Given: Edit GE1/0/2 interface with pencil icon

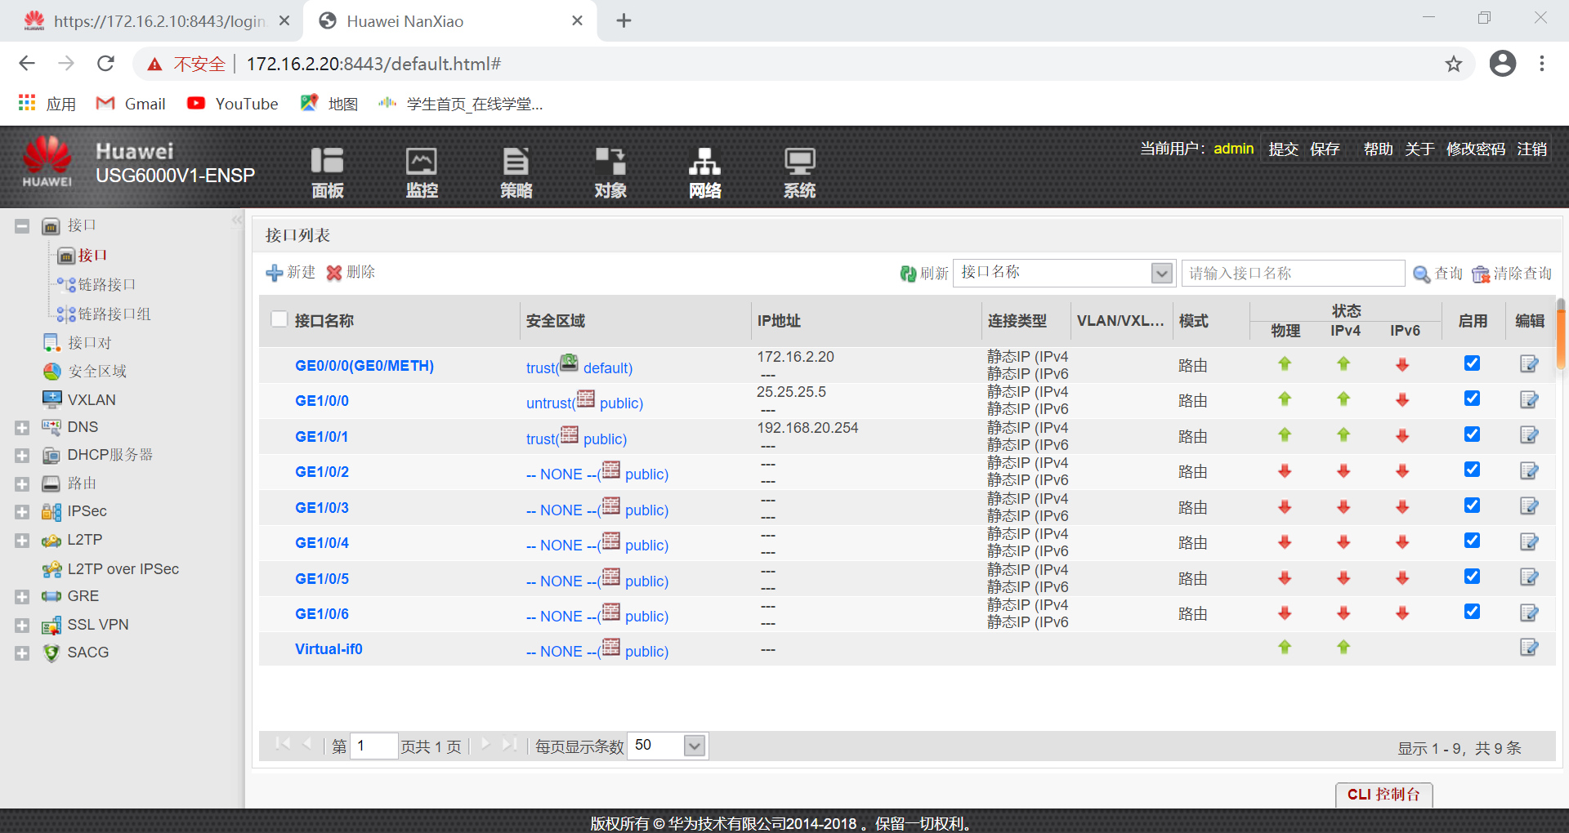Looking at the screenshot, I should (x=1529, y=470).
